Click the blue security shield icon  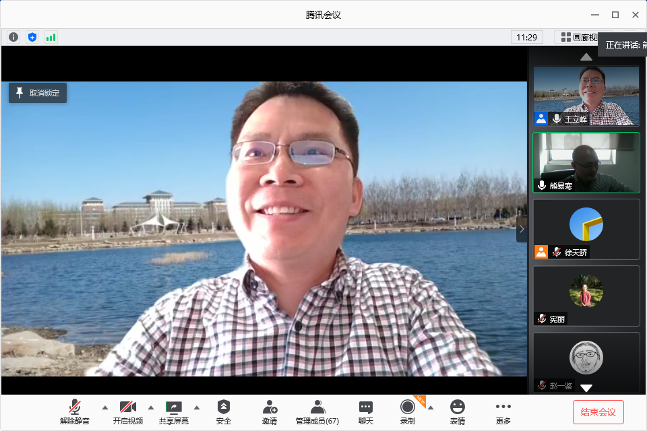tap(32, 37)
